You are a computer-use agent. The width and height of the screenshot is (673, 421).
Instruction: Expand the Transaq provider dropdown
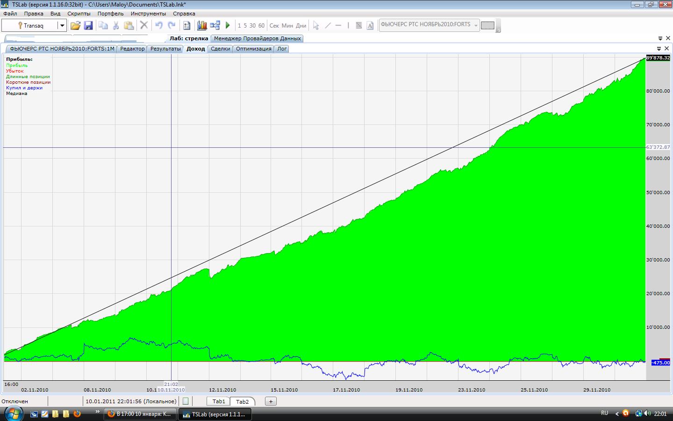[x=62, y=26]
